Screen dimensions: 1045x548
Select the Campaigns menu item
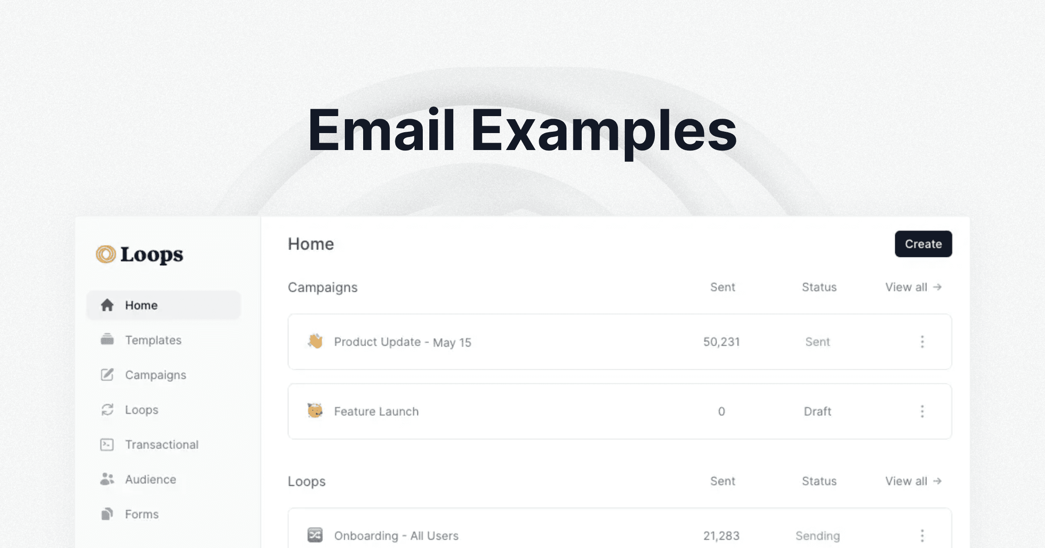pyautogui.click(x=155, y=375)
